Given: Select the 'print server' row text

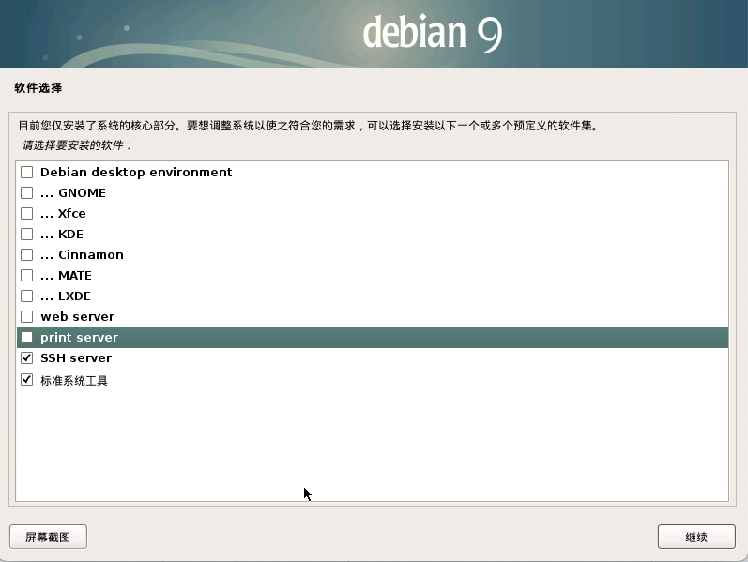Looking at the screenshot, I should pyautogui.click(x=79, y=338).
